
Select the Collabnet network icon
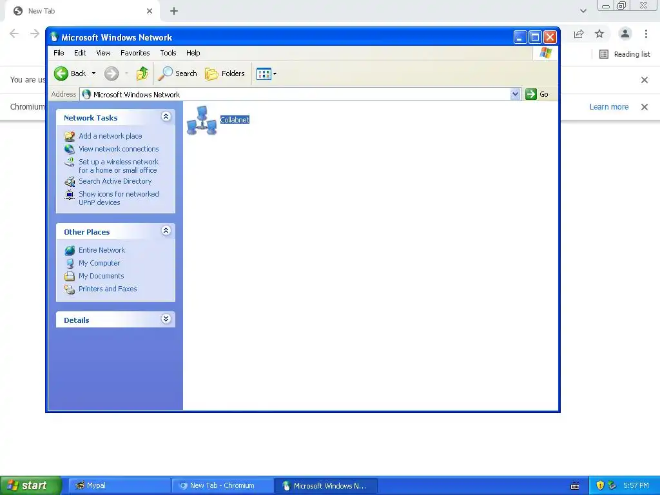coord(202,121)
